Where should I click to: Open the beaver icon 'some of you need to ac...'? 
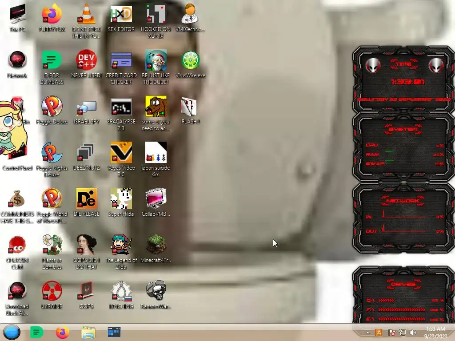click(x=156, y=114)
